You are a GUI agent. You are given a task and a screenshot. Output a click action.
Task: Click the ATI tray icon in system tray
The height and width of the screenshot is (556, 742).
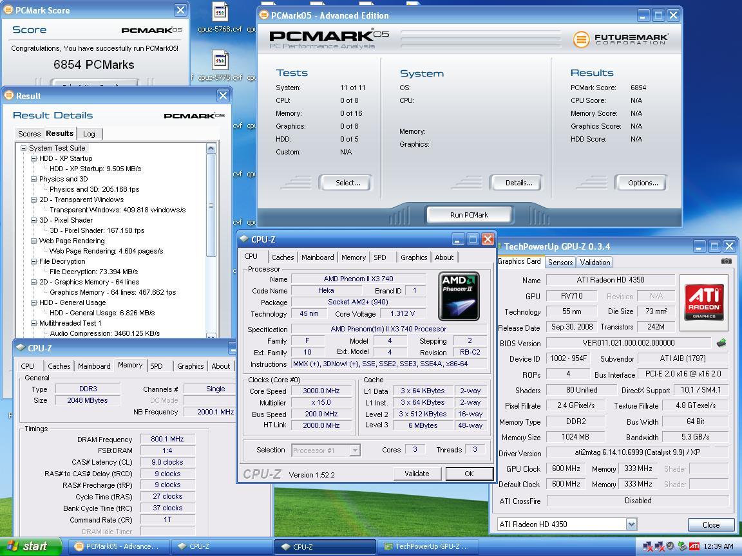coord(694,546)
